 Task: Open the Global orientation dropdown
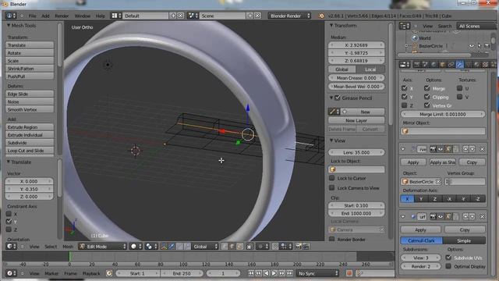[x=205, y=247]
